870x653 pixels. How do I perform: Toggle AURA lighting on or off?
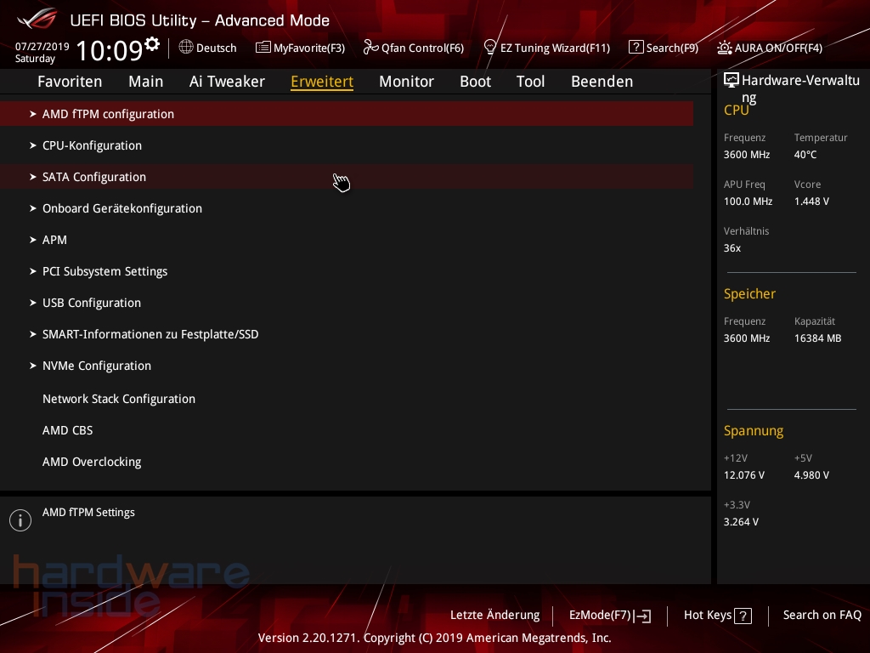click(x=725, y=48)
